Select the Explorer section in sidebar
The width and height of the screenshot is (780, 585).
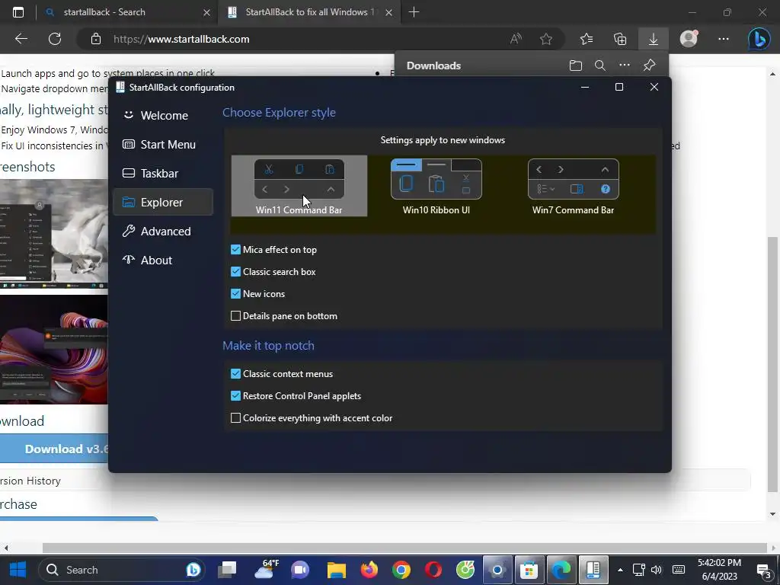tap(163, 202)
